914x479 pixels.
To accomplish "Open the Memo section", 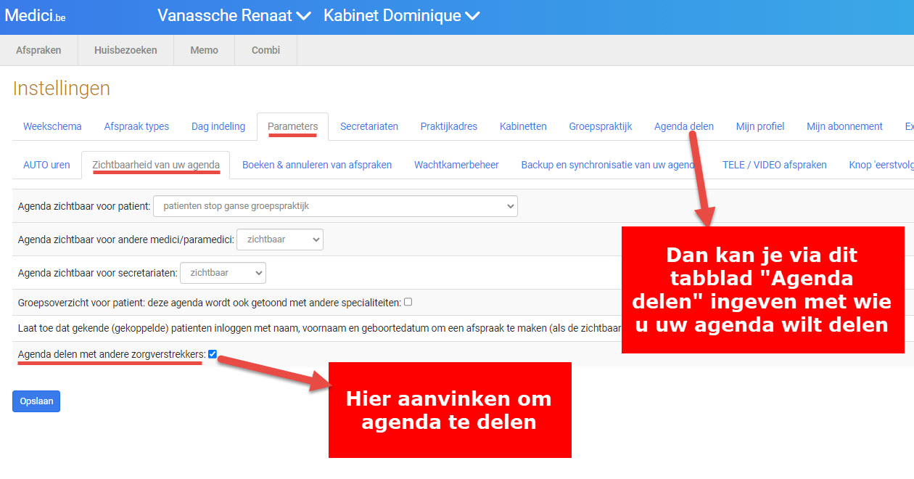I will (x=204, y=50).
